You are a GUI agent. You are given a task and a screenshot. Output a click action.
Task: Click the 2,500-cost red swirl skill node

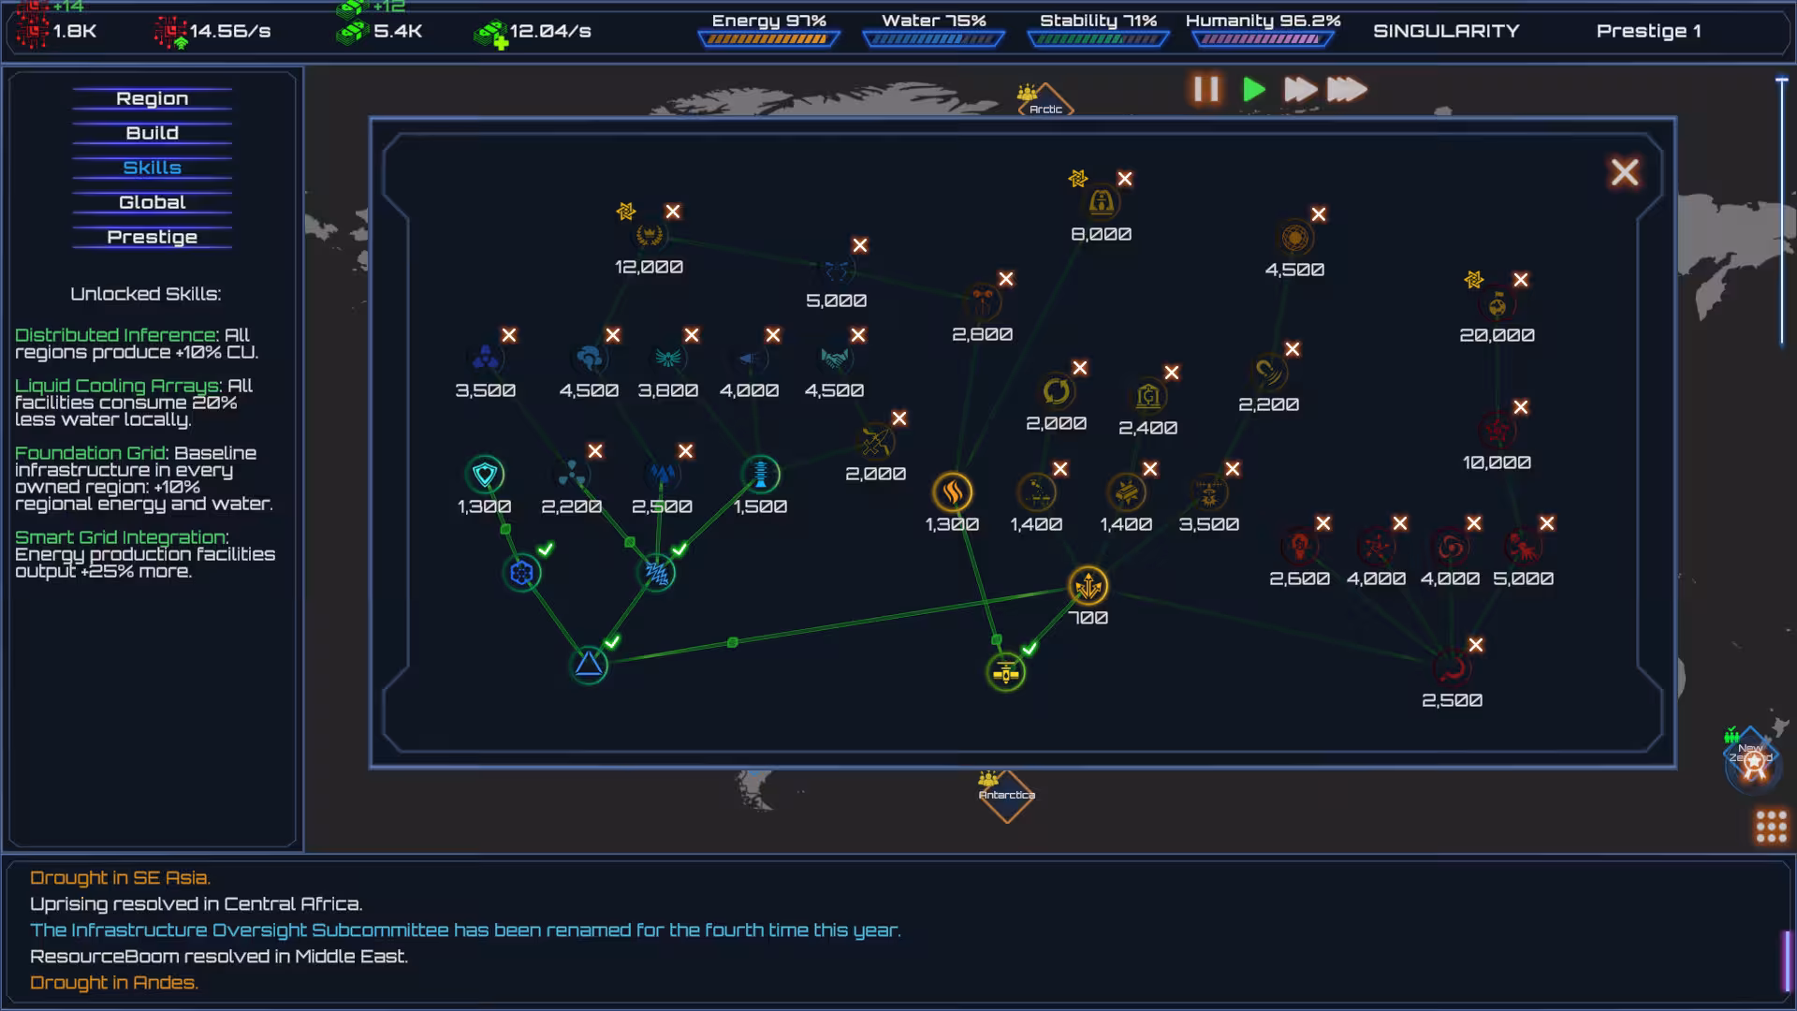[x=1452, y=669]
